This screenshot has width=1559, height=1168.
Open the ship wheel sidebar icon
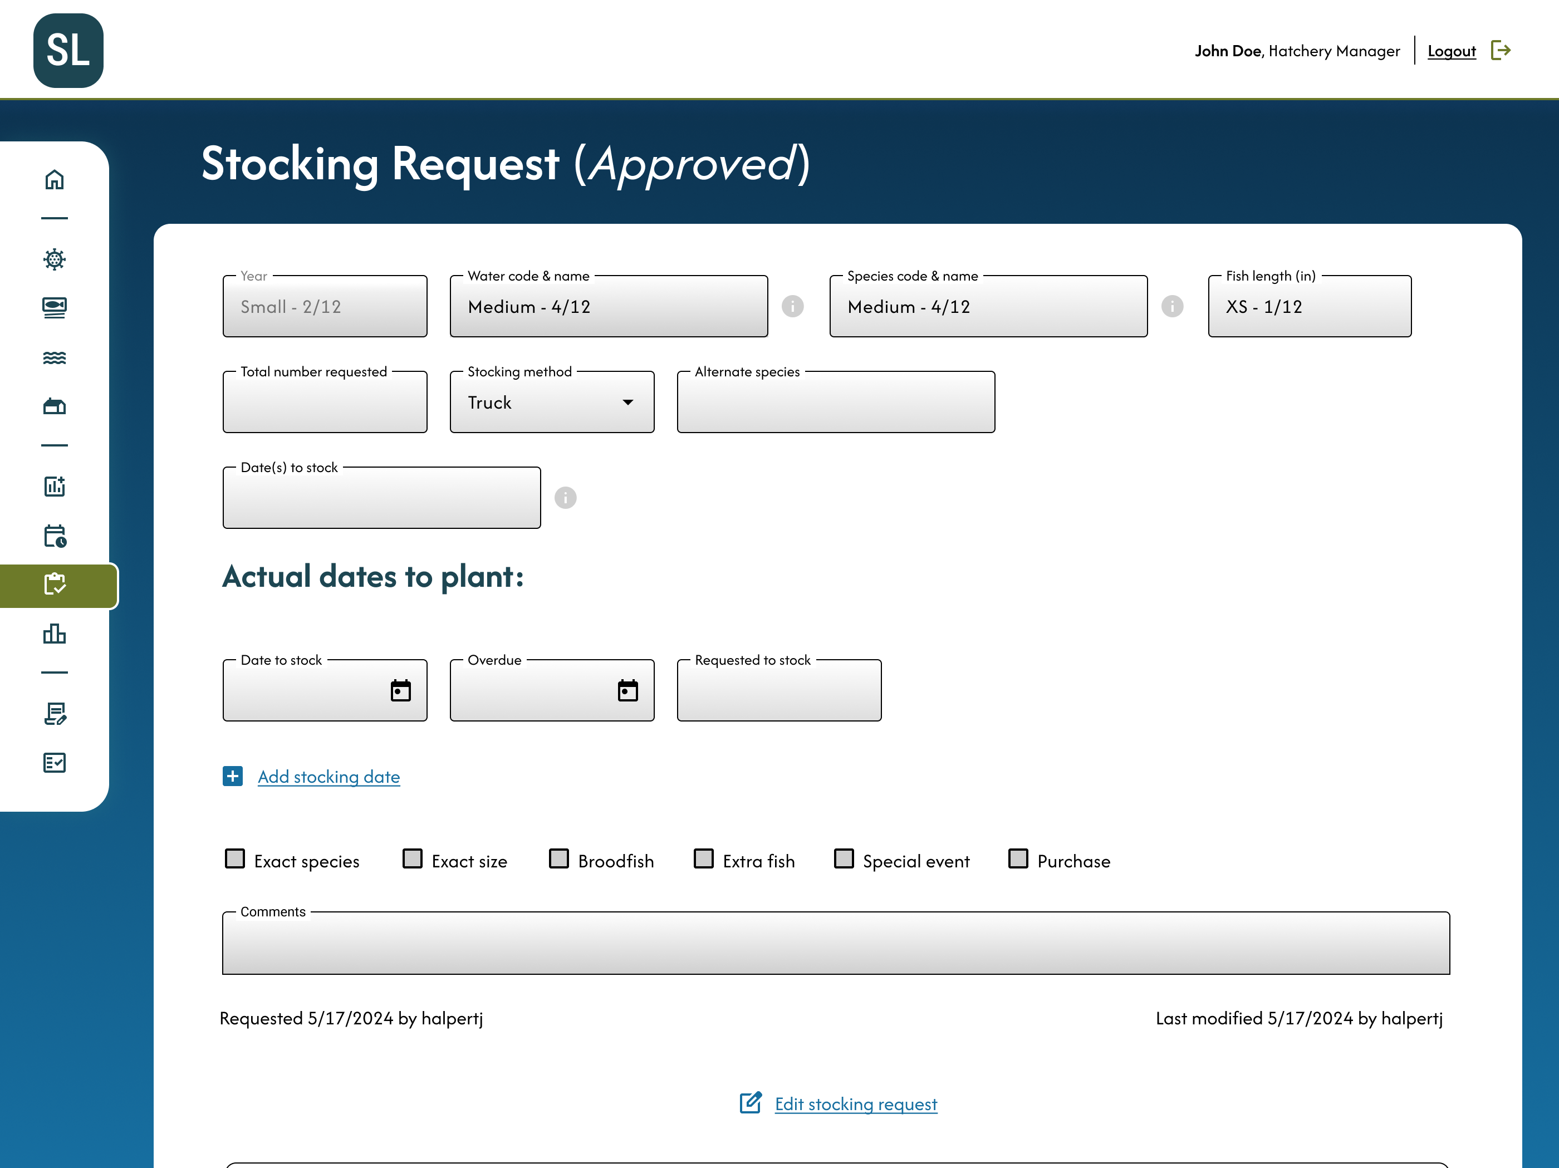point(54,259)
